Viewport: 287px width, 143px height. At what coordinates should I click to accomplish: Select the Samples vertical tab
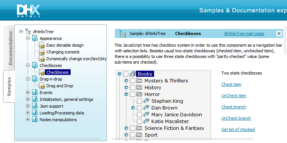pyautogui.click(x=9, y=86)
